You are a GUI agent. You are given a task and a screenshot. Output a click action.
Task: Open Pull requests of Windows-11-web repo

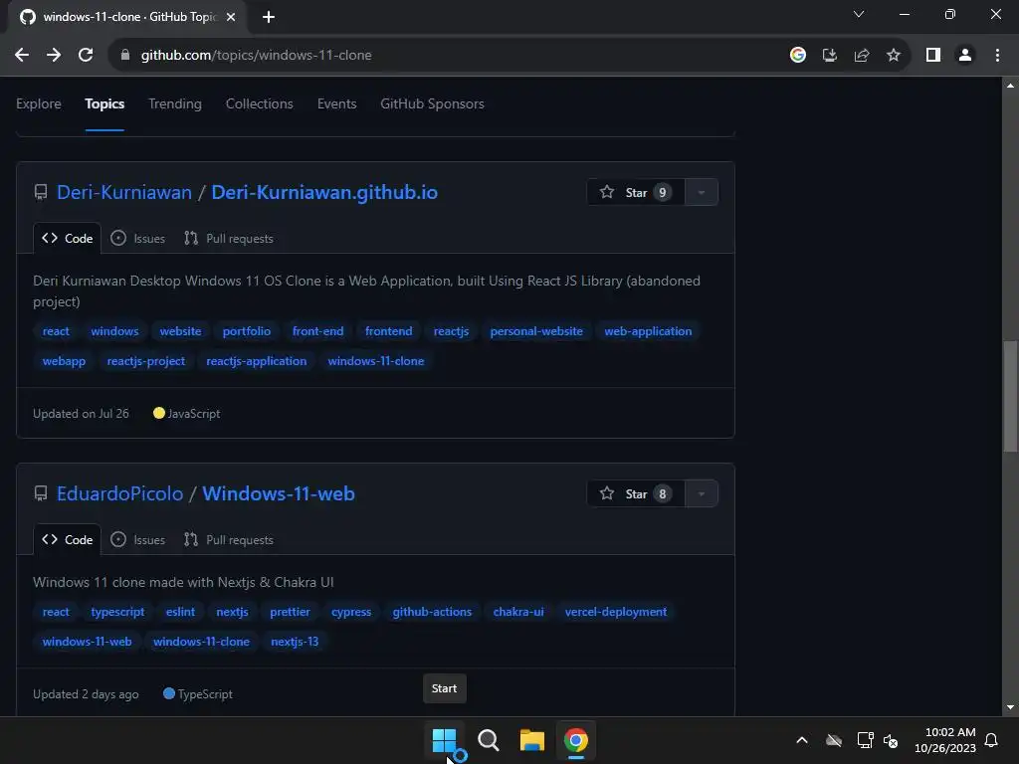228,540
